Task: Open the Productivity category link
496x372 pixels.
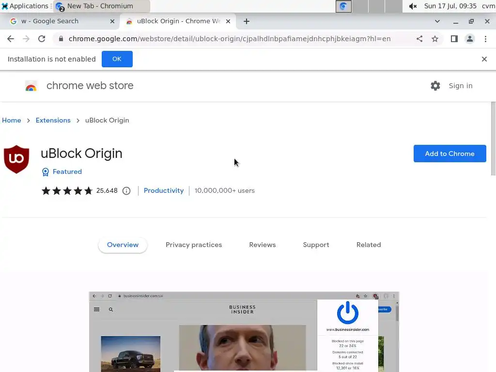Action: (x=164, y=191)
